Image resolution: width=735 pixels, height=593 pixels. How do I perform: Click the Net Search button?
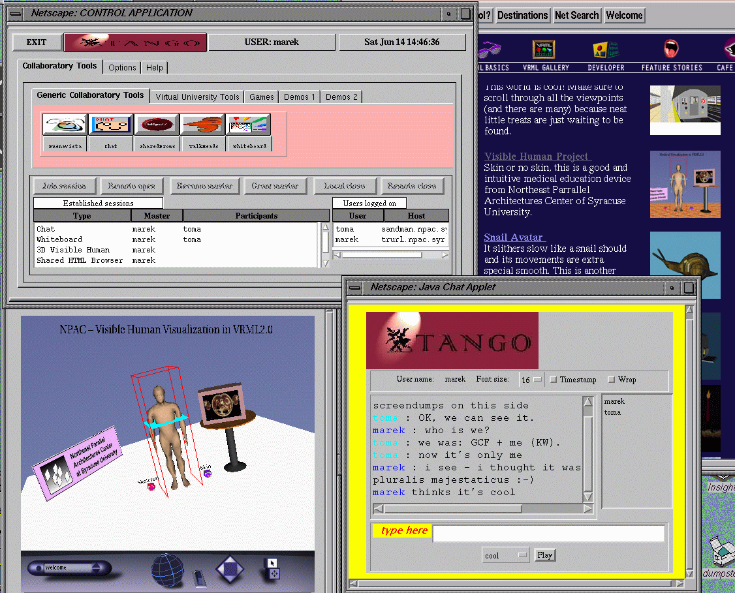tap(576, 16)
